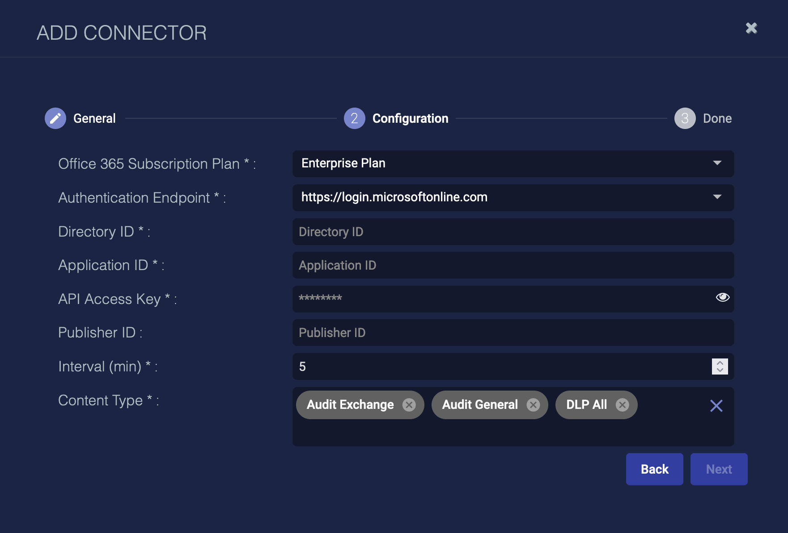Go to the General step label
Screen dimensions: 788x533
94,118
